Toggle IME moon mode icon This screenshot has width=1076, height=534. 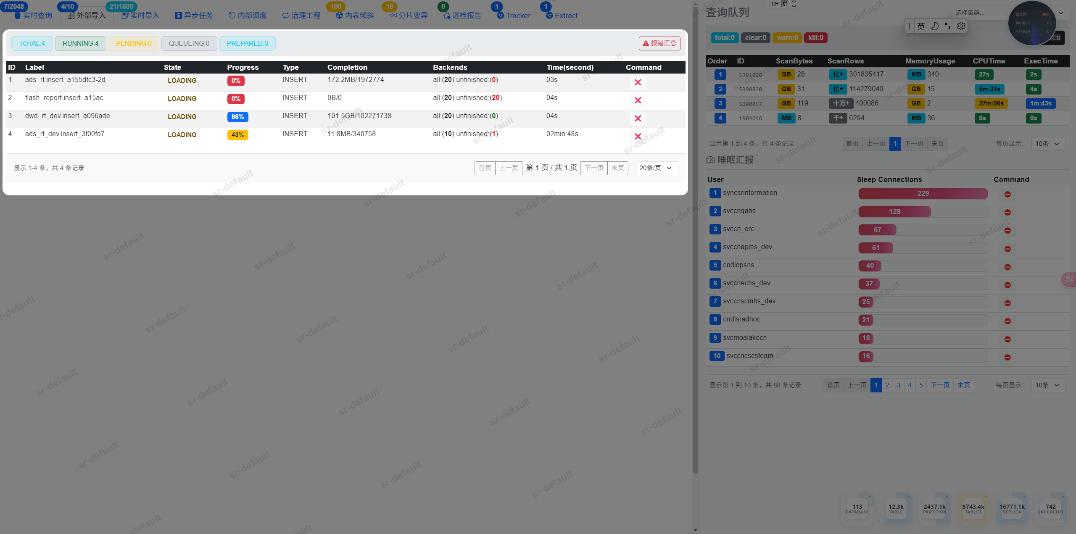click(x=934, y=26)
